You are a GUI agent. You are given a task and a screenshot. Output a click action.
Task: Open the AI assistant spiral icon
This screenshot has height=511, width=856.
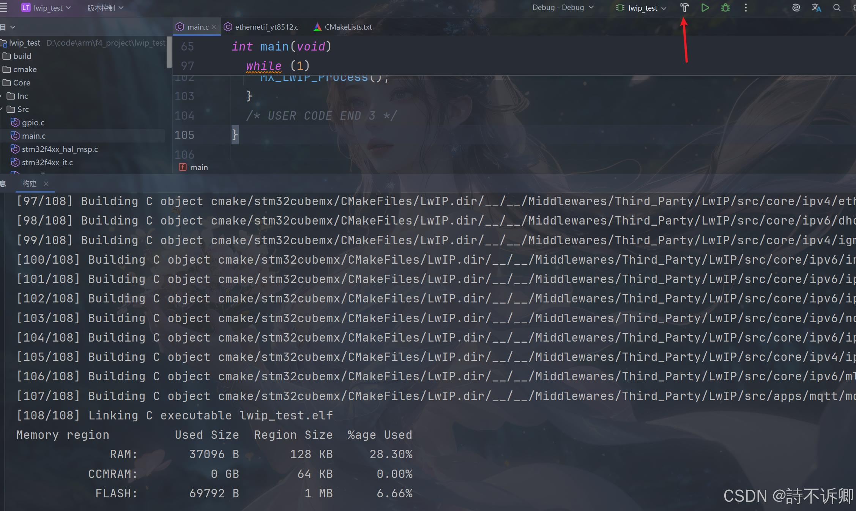[796, 8]
